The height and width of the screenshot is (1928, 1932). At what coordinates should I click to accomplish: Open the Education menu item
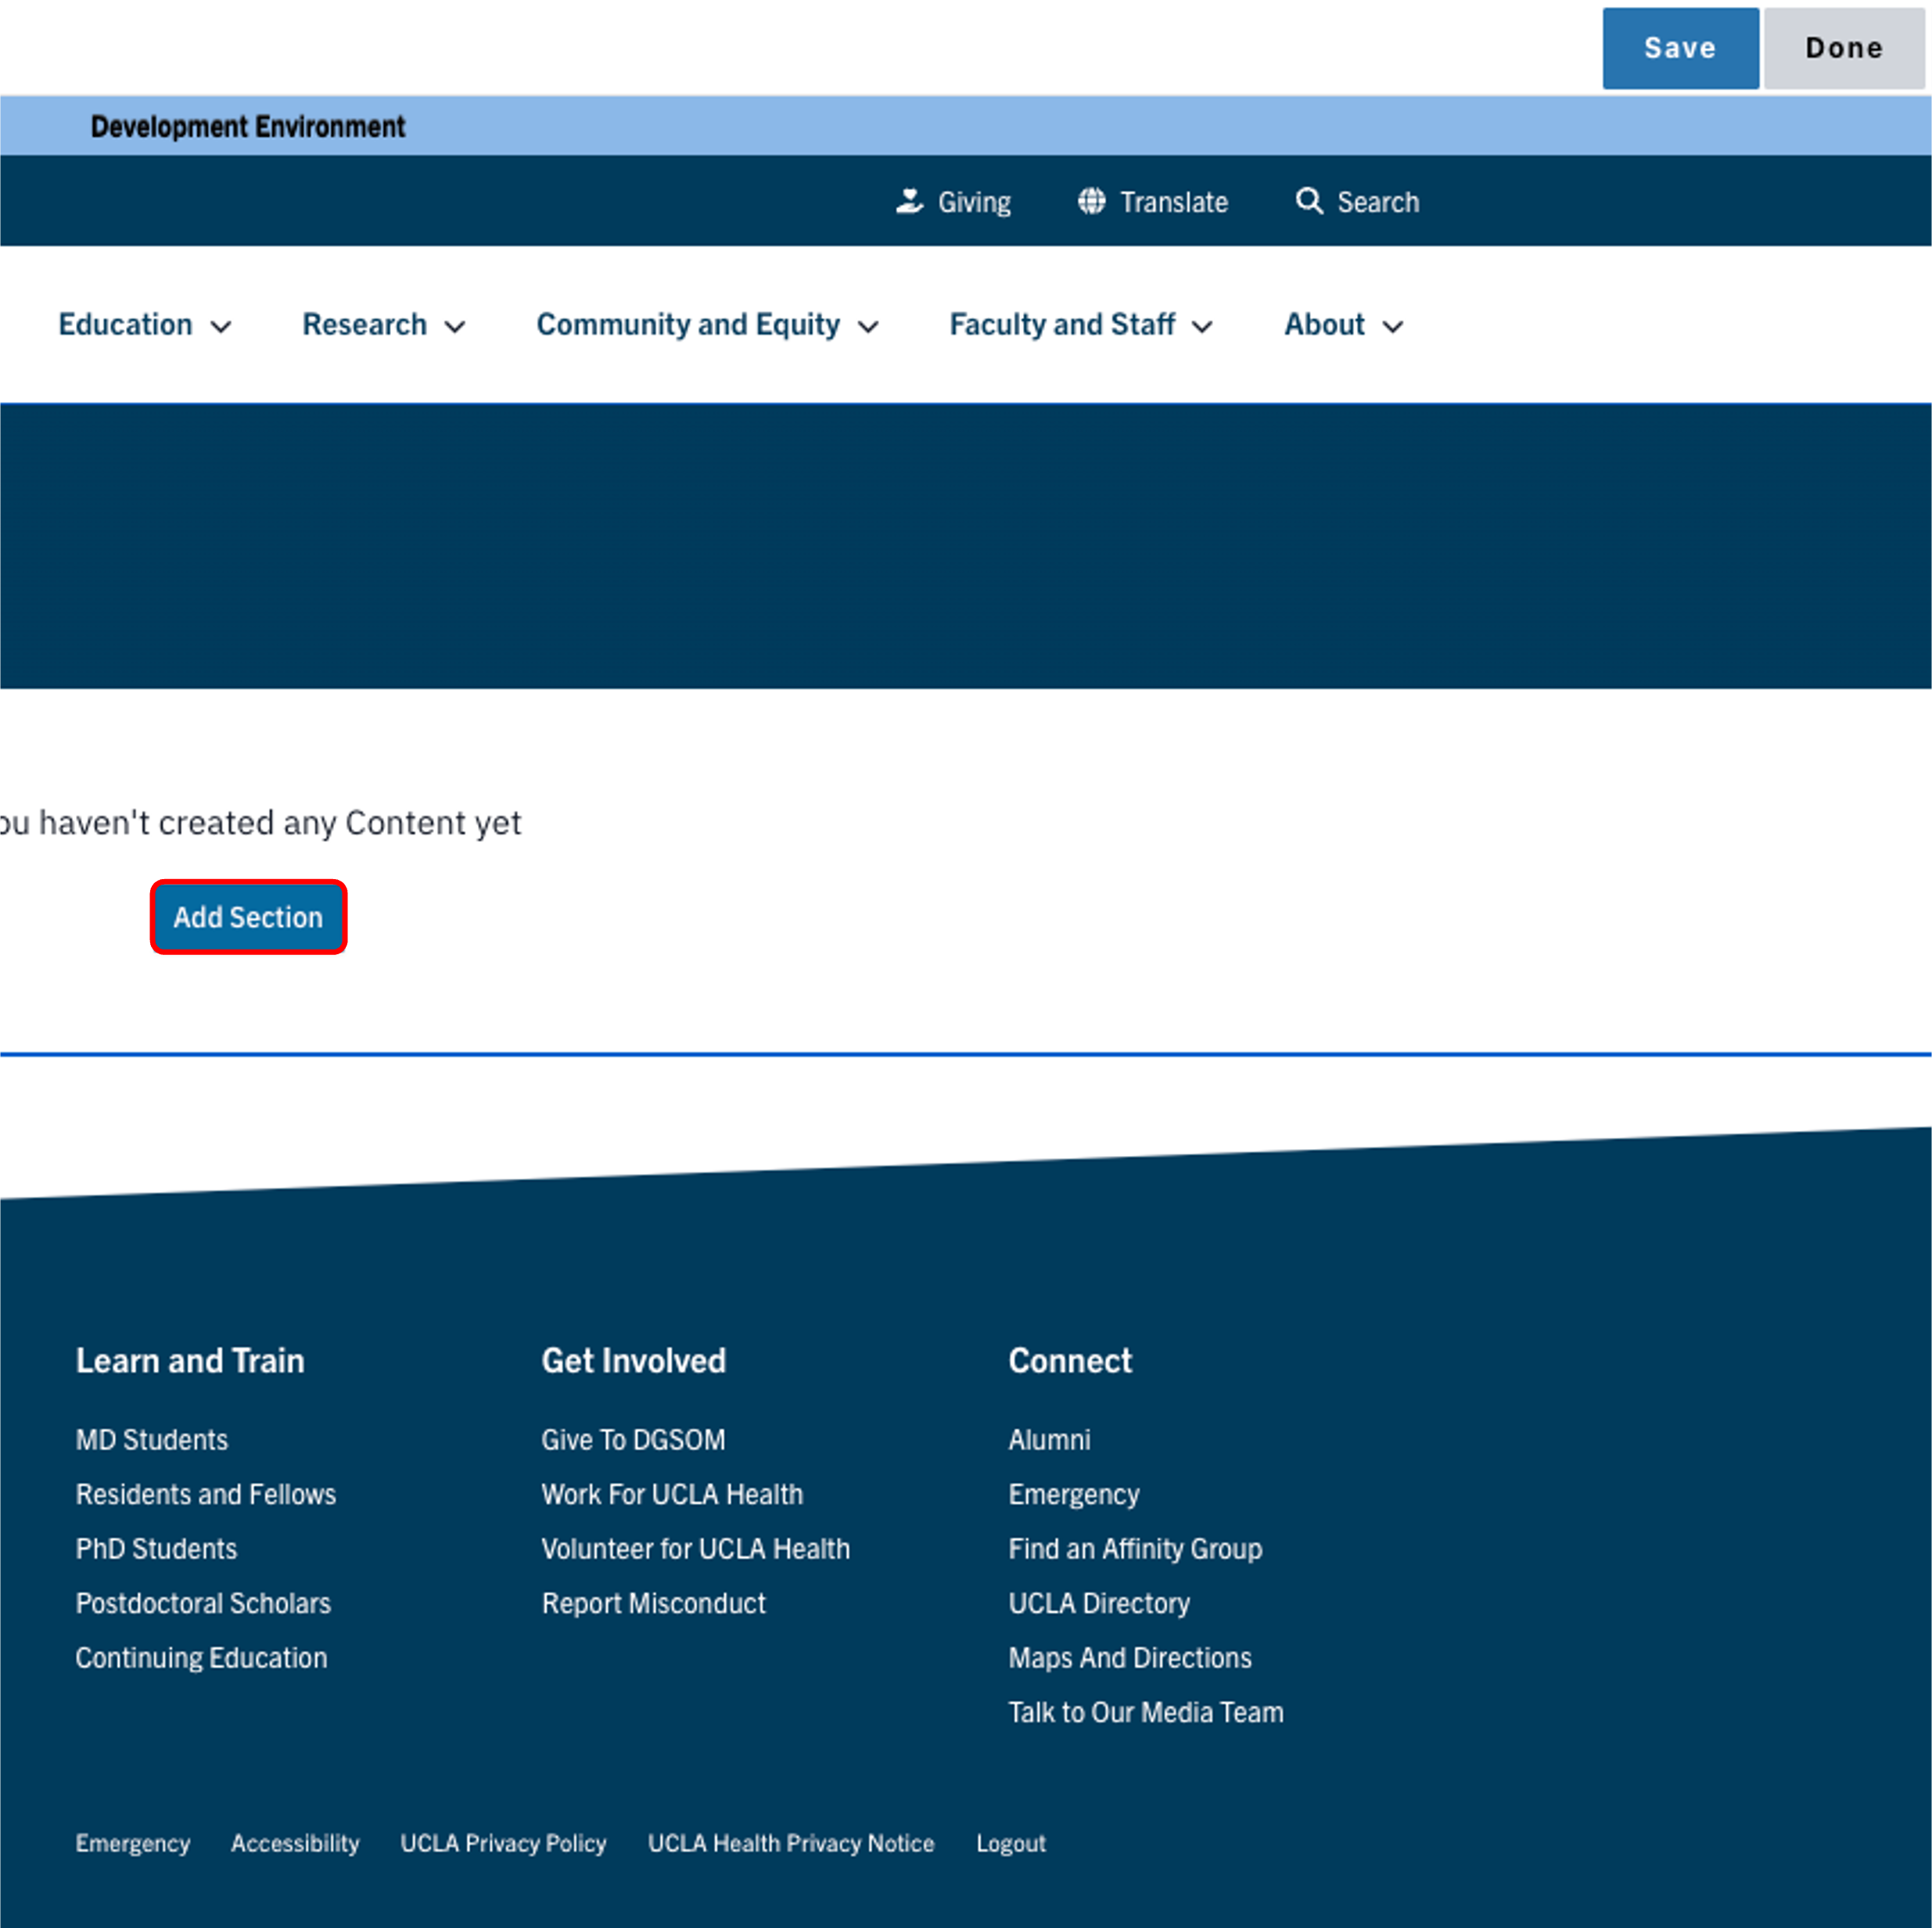pyautogui.click(x=125, y=325)
